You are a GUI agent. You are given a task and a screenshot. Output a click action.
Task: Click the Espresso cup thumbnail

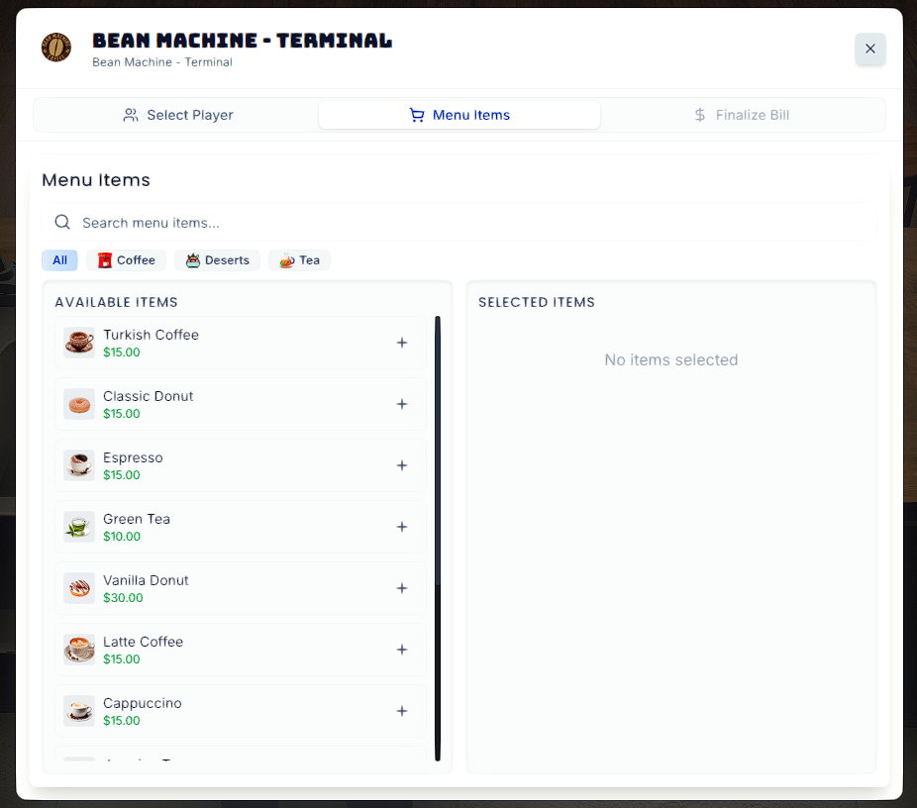pyautogui.click(x=79, y=465)
